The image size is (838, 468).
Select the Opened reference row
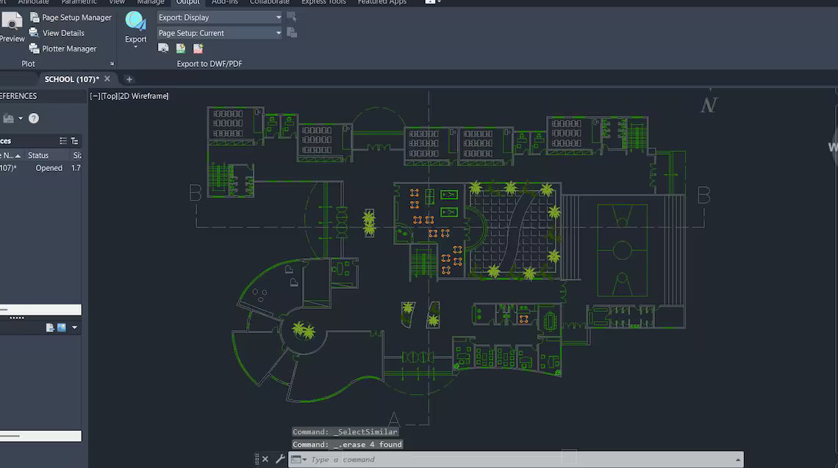(40, 168)
